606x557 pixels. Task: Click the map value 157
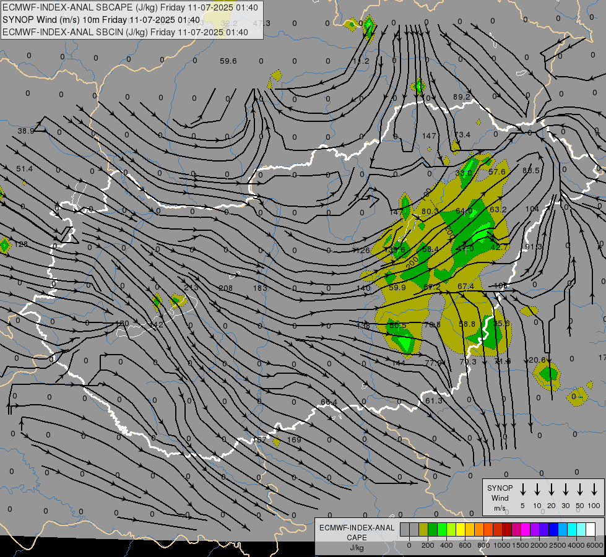tap(260, 440)
